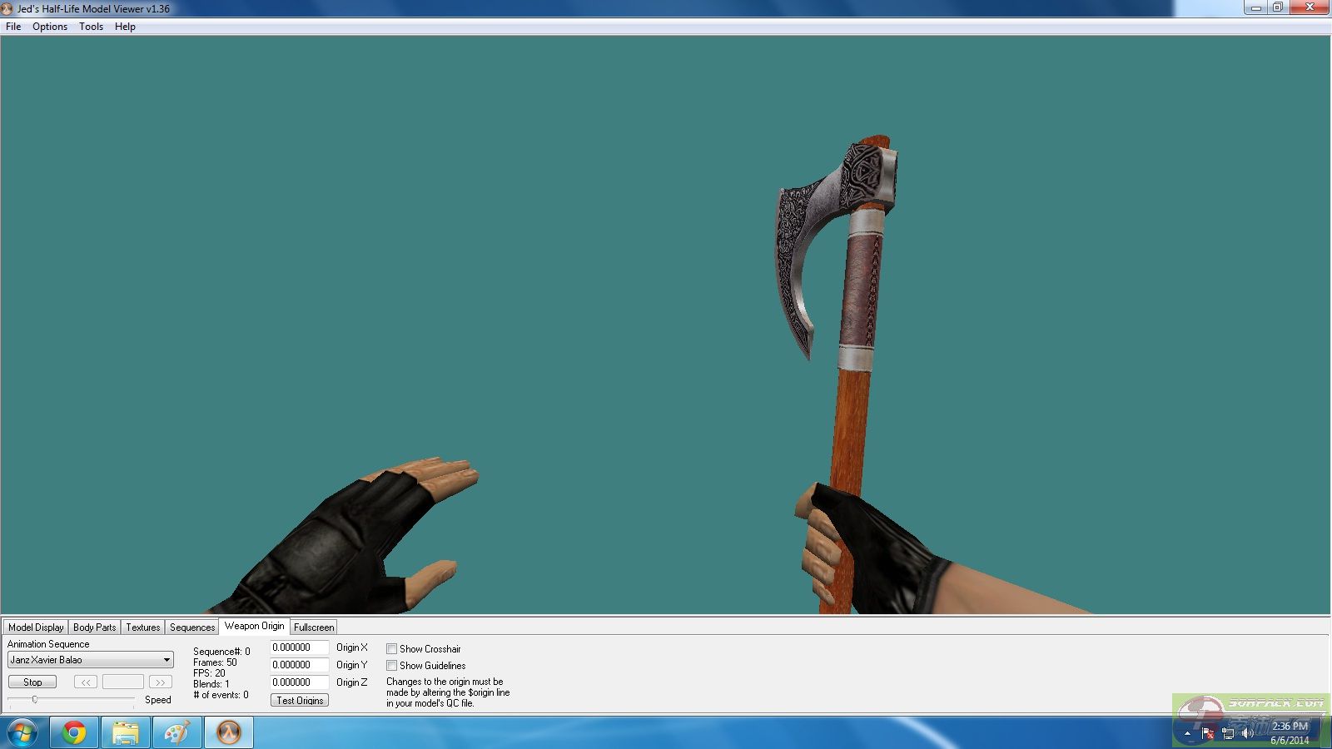Expand the Animation Sequence dropdown
The width and height of the screenshot is (1332, 749).
[166, 660]
